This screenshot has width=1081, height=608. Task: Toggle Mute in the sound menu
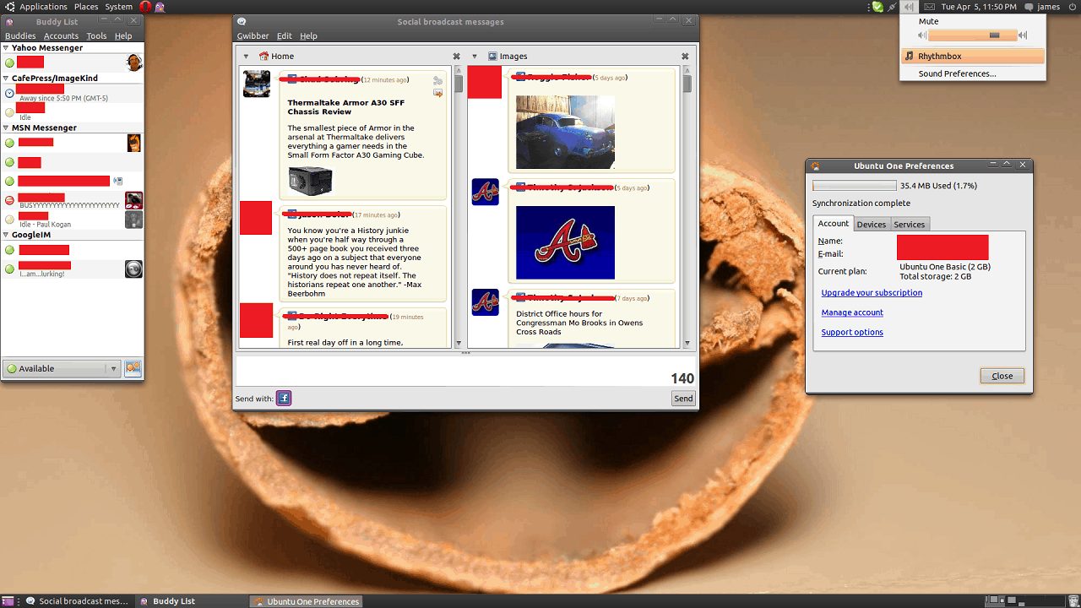pyautogui.click(x=928, y=22)
